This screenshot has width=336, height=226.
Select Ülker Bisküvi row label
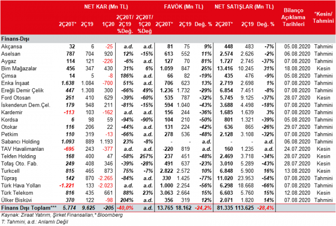pos(16,200)
